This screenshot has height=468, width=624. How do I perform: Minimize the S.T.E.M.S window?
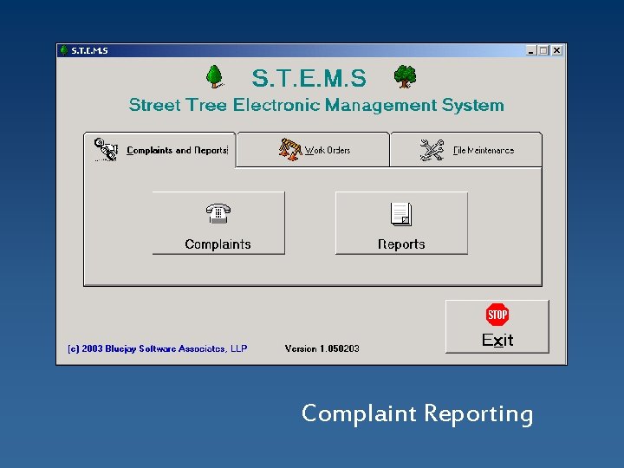pos(531,50)
